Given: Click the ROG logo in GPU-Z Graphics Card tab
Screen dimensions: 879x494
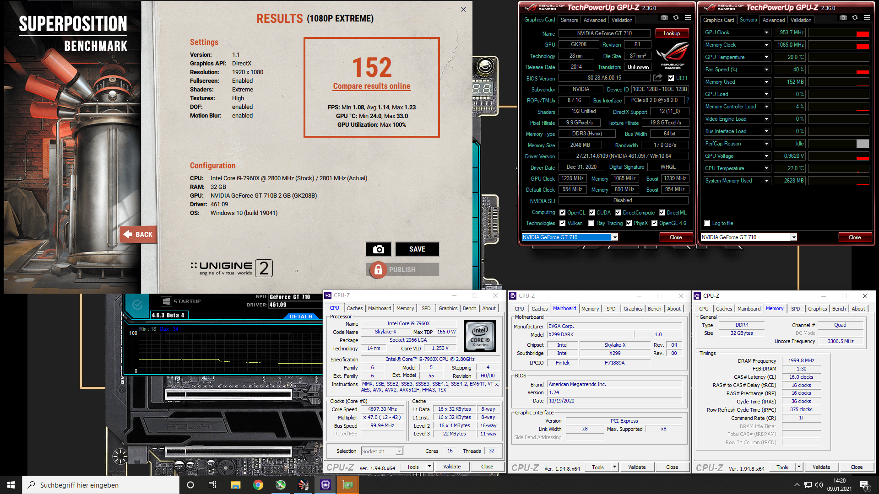Looking at the screenshot, I should pos(673,55).
